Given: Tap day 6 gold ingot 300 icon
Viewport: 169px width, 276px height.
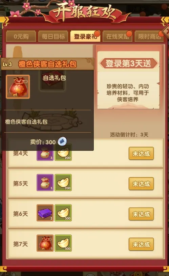Looking at the screenshot, I should (x=63, y=213).
